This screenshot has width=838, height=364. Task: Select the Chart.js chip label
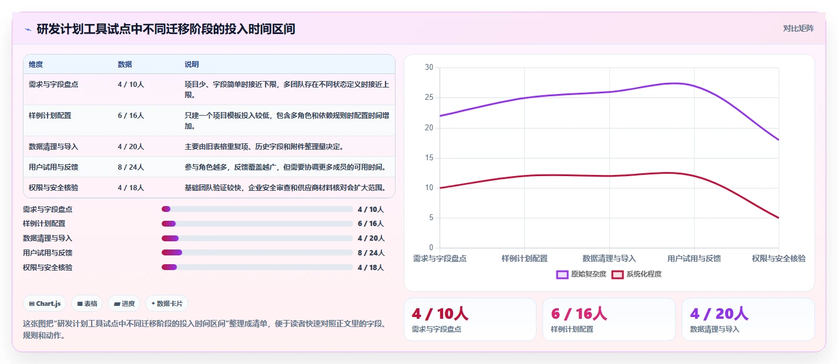tap(48, 304)
